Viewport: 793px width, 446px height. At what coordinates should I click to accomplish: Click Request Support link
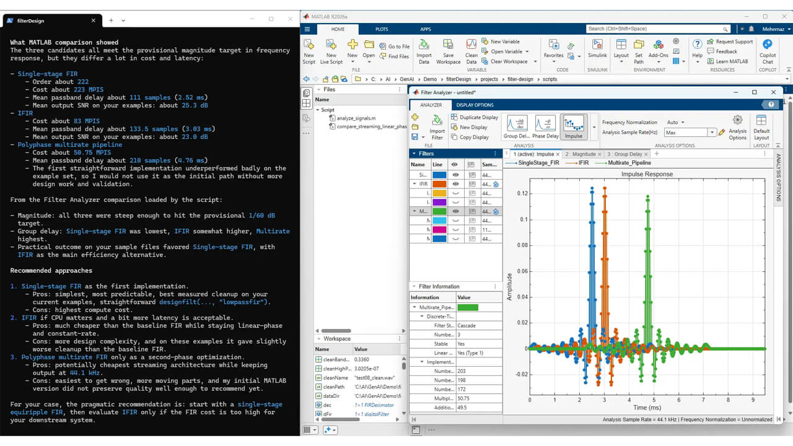click(x=729, y=42)
